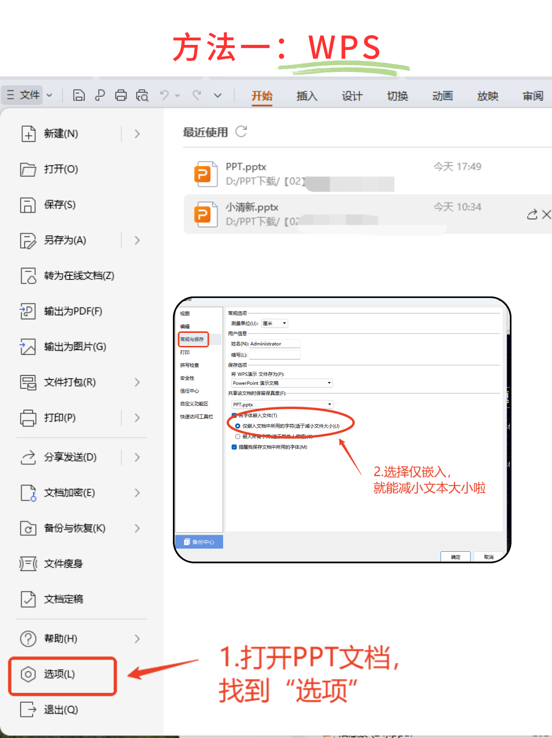Image resolution: width=552 pixels, height=738 pixels.
Task: Select 拼写检查 in the options sidebar
Action: point(189,365)
